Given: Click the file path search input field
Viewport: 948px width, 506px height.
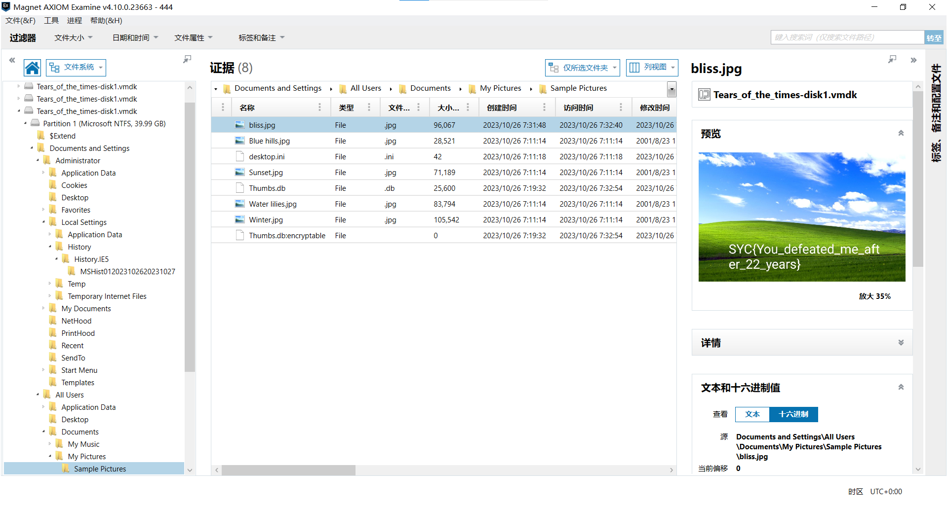Looking at the screenshot, I should (847, 37).
